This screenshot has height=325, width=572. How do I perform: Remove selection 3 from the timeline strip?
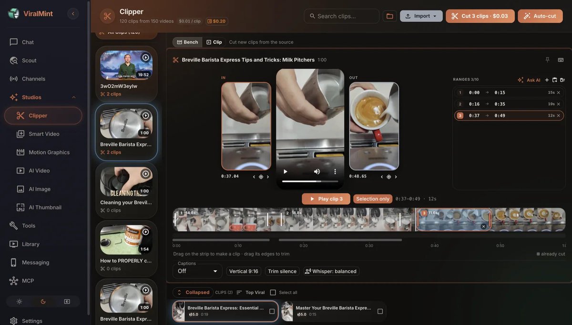pyautogui.click(x=483, y=227)
